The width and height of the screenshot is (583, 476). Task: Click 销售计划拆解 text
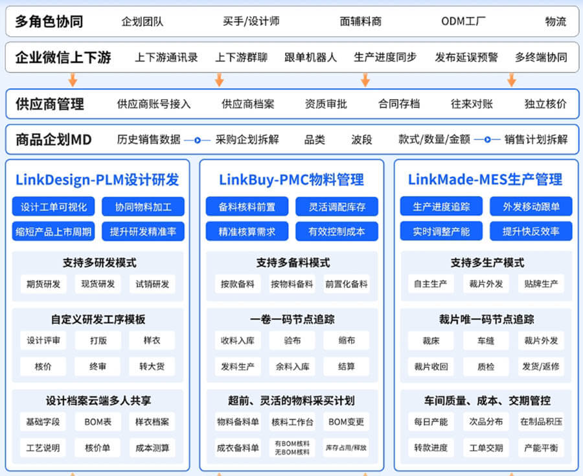click(x=536, y=140)
